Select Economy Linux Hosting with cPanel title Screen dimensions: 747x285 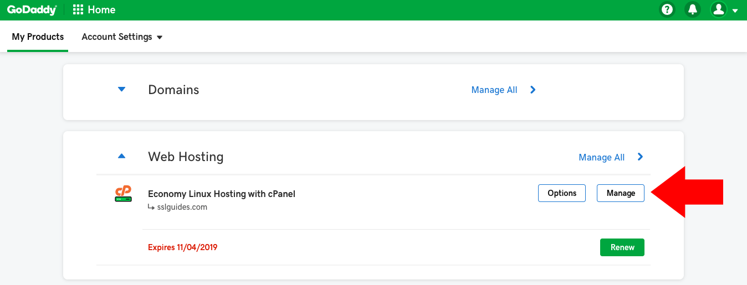[222, 194]
